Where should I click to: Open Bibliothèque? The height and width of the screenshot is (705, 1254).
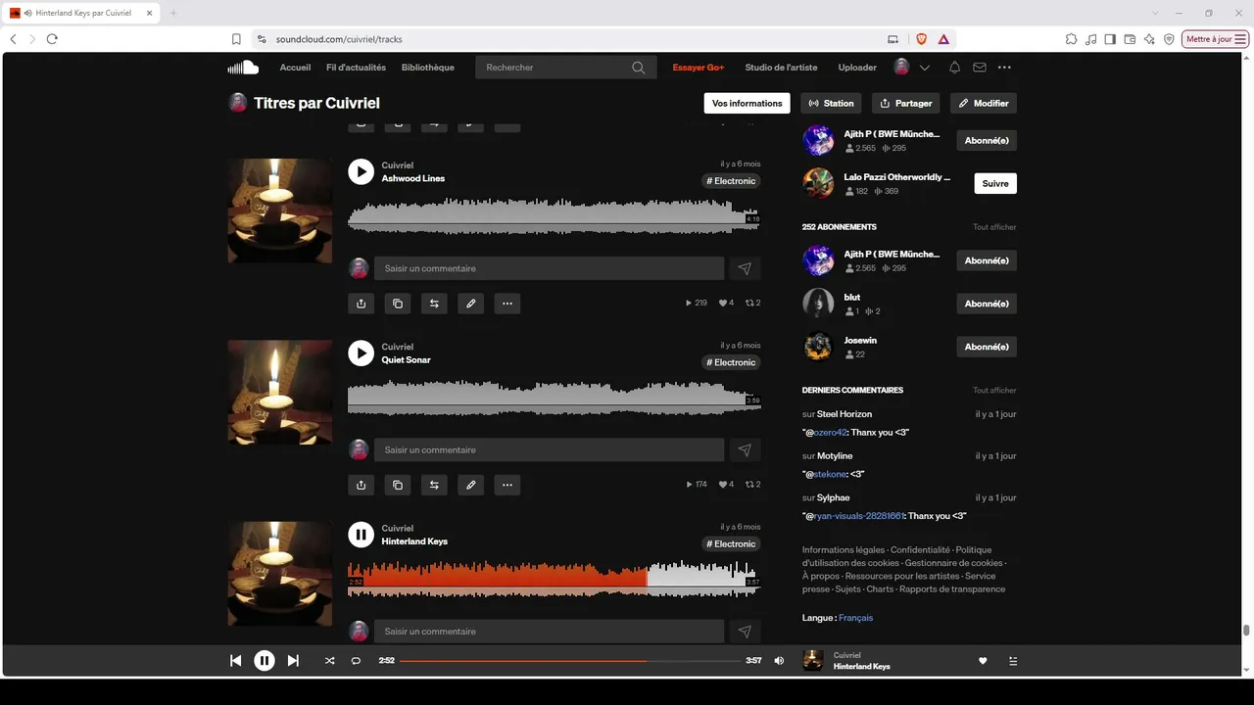(428, 68)
